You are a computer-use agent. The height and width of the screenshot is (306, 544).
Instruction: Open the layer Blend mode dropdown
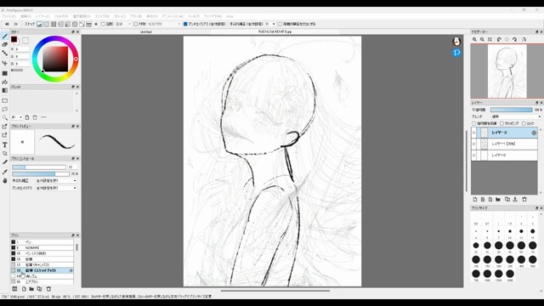point(516,116)
